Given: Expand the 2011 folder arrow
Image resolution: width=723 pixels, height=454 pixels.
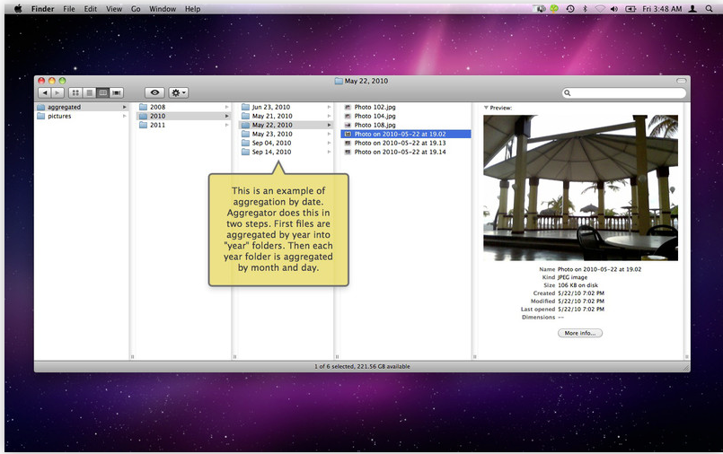Looking at the screenshot, I should pyautogui.click(x=227, y=125).
